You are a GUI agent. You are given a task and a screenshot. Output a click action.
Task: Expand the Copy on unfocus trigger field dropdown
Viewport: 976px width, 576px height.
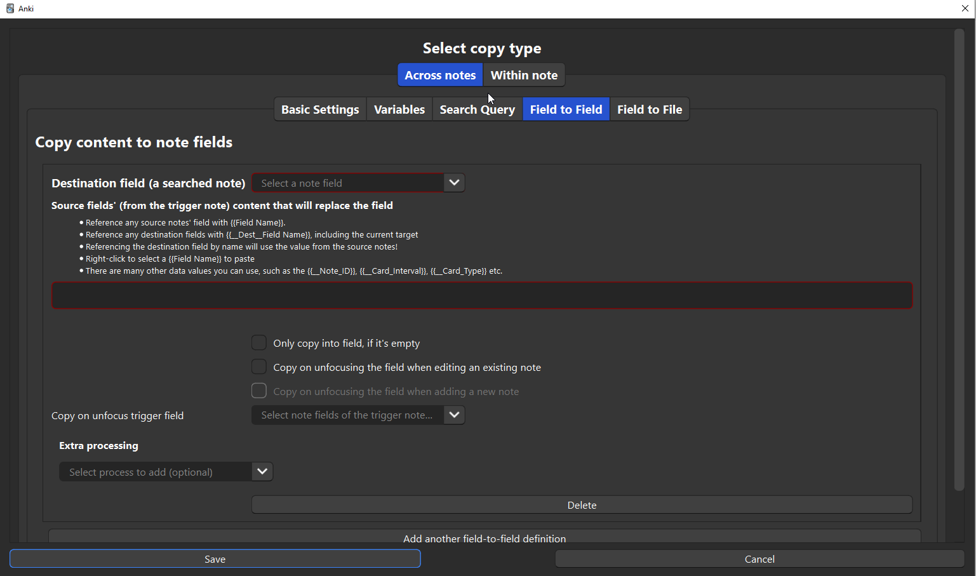click(358, 415)
